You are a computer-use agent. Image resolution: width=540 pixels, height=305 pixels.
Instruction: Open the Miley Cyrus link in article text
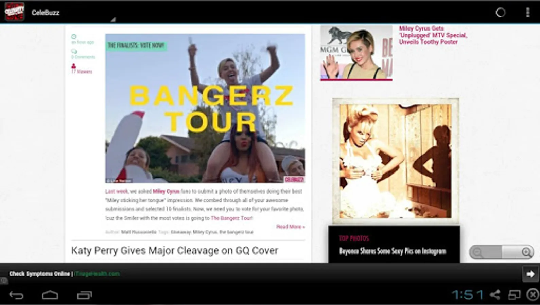tap(166, 191)
